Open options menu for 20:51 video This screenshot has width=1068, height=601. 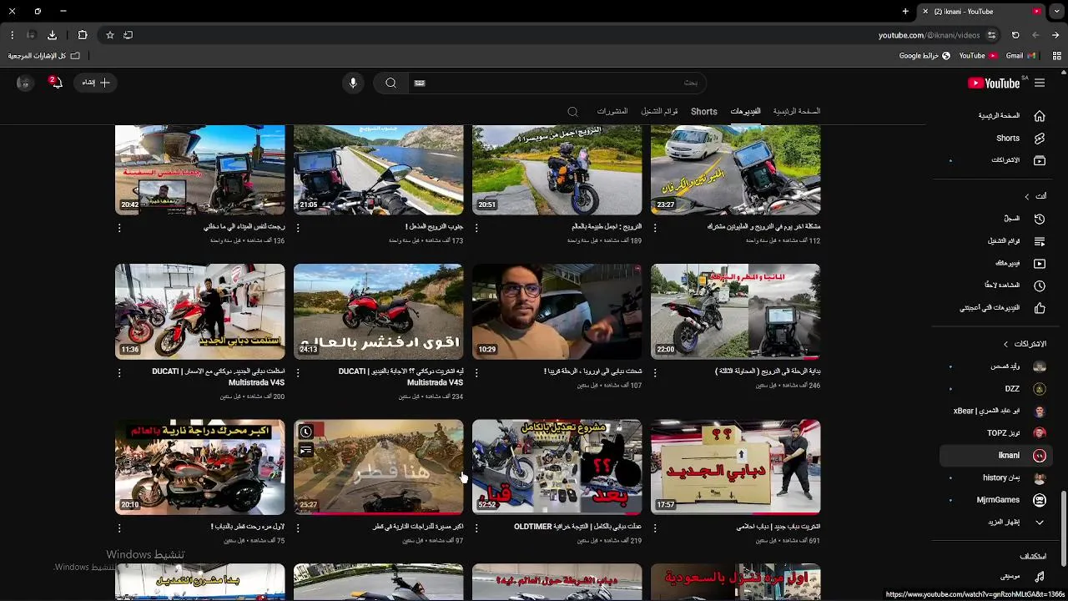476,227
